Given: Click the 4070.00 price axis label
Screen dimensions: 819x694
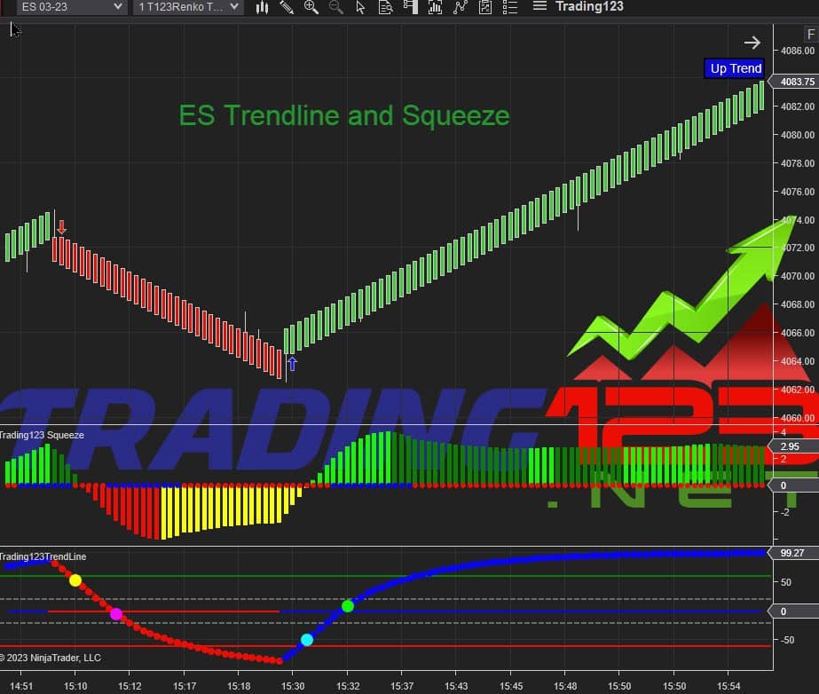Looking at the screenshot, I should (x=797, y=276).
